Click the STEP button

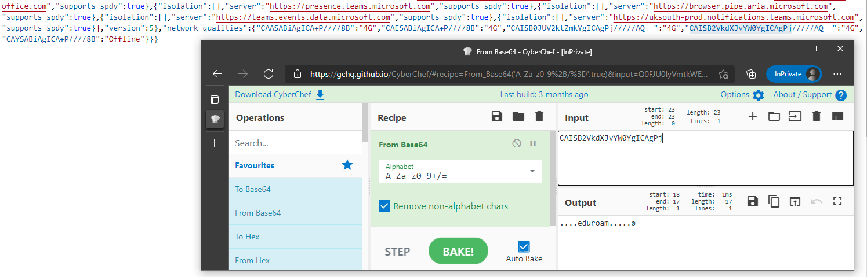point(397,252)
